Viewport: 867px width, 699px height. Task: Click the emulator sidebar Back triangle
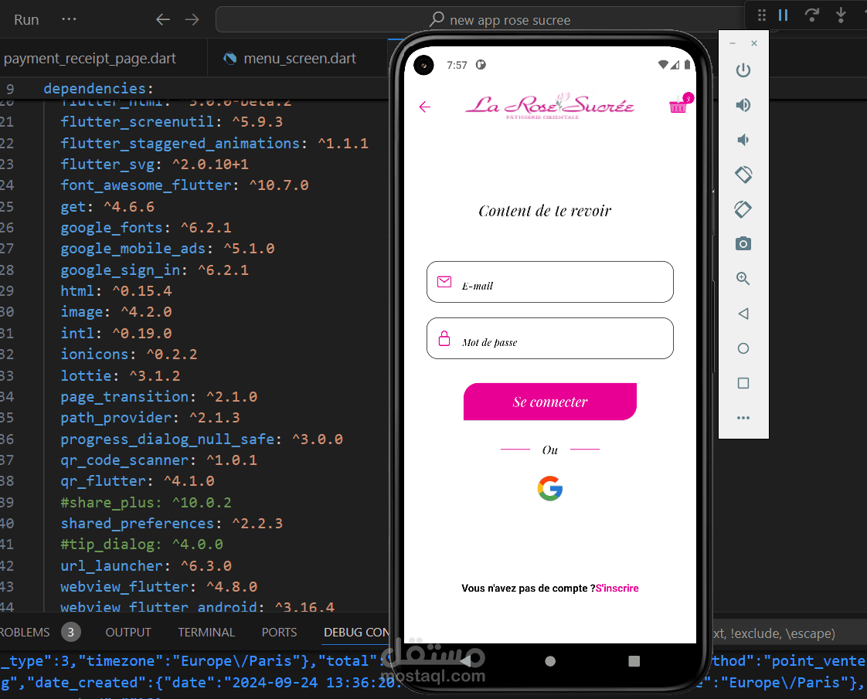point(743,314)
